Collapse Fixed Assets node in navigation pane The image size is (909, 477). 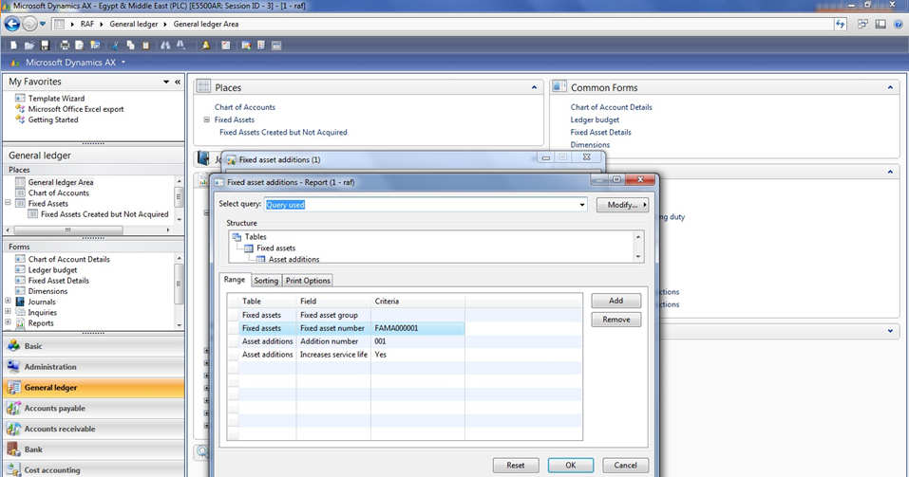(9, 203)
